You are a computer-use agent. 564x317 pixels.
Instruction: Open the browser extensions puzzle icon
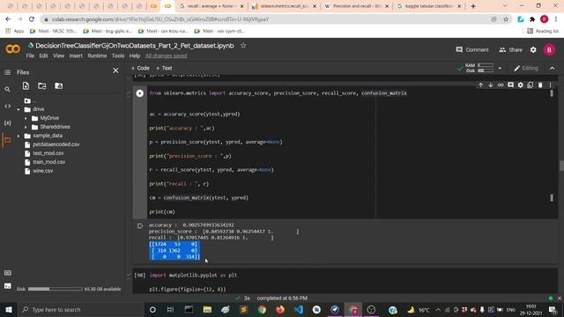pyautogui.click(x=532, y=19)
